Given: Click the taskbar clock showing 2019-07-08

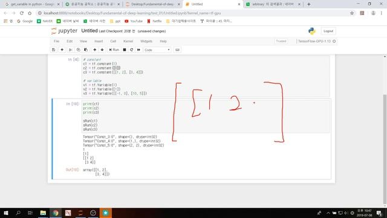Looking at the screenshot, I should 365,213.
